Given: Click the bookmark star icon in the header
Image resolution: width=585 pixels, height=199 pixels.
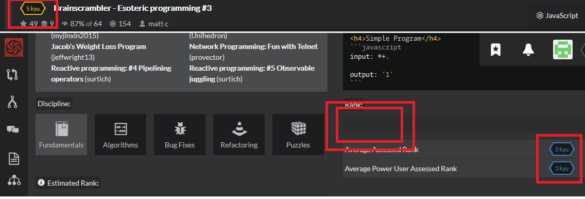Looking at the screenshot, I should (495, 49).
